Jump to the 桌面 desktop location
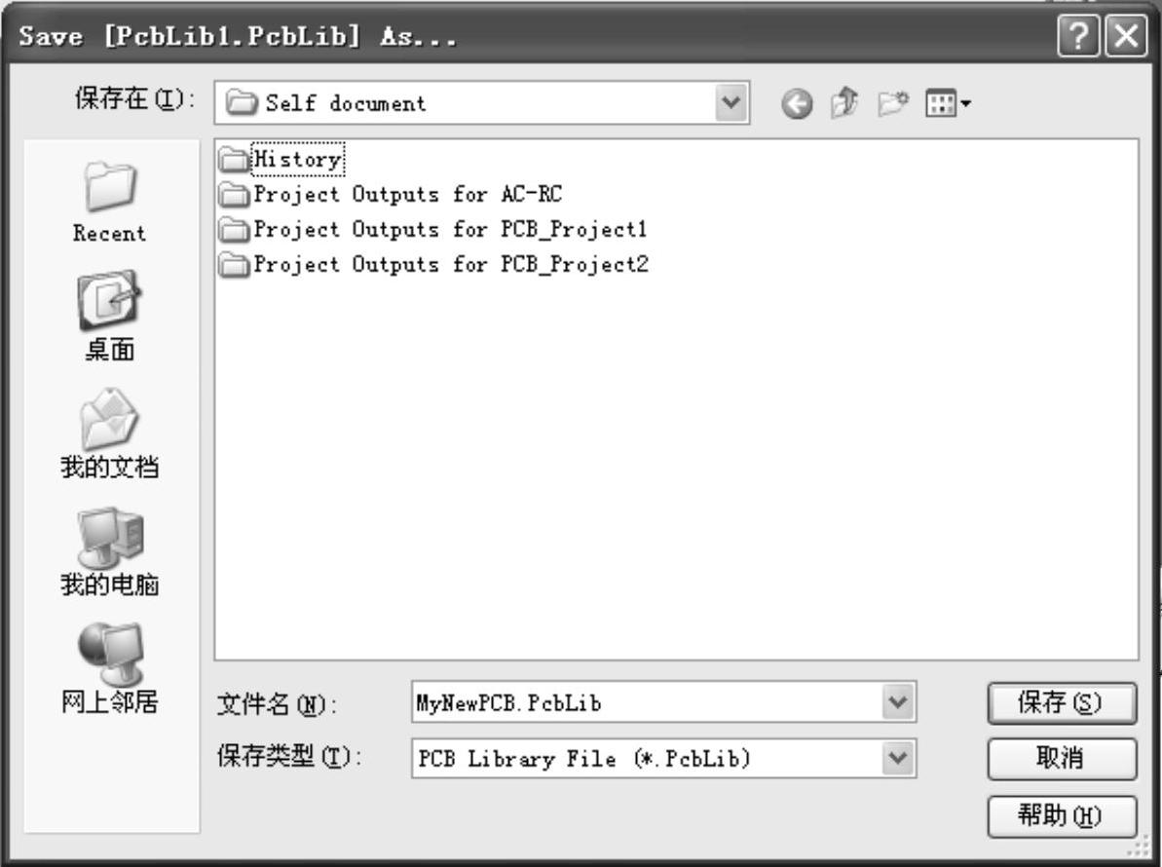The width and height of the screenshot is (1162, 867). point(110,317)
